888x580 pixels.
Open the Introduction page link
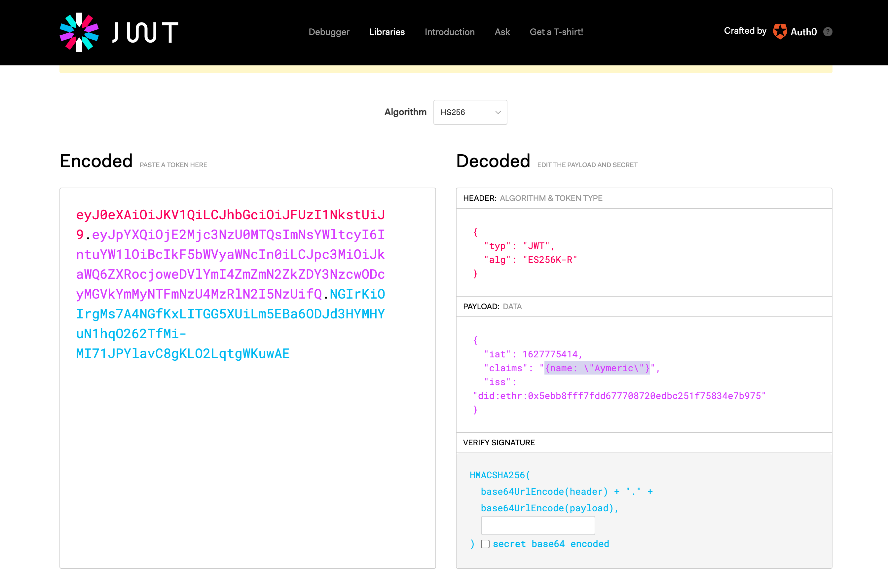point(450,32)
